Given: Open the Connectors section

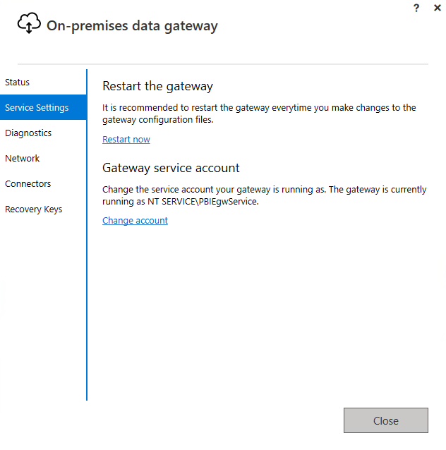Looking at the screenshot, I should 28,184.
